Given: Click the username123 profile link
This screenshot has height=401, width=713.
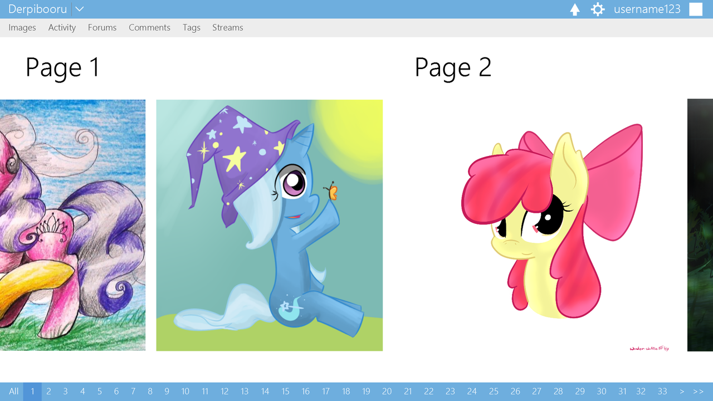Looking at the screenshot, I should (646, 9).
